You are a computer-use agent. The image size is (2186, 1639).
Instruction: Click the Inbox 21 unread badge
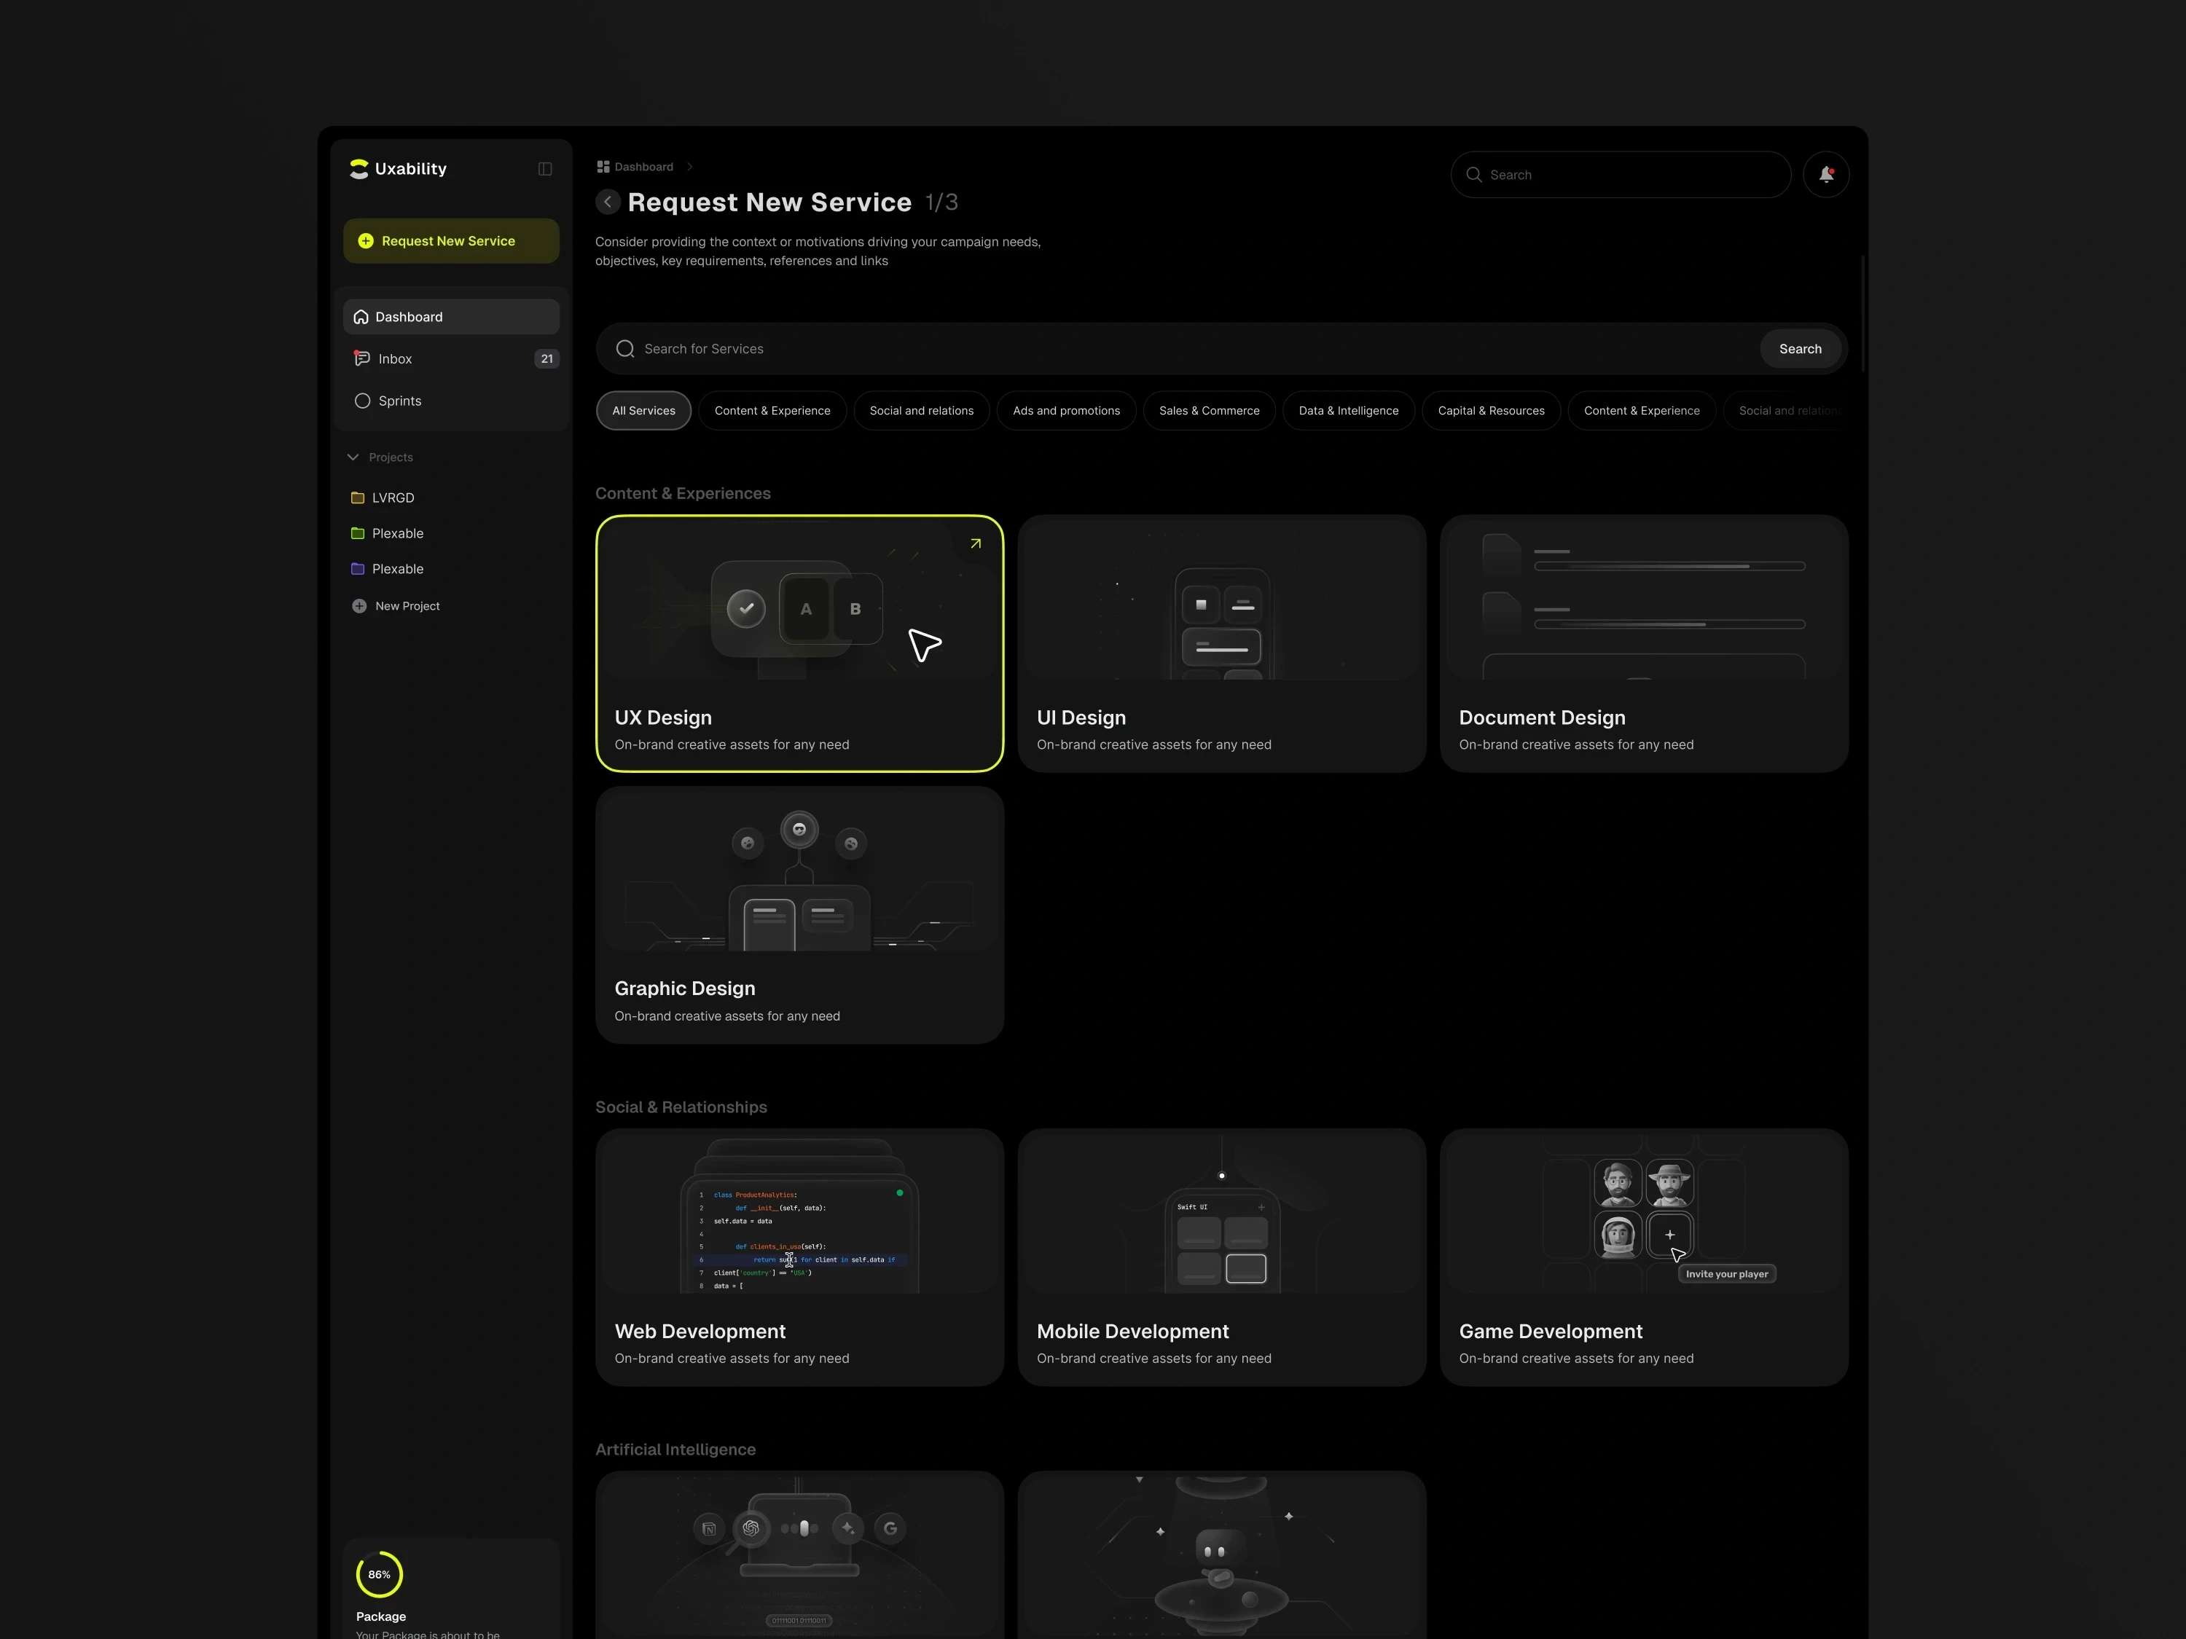click(546, 358)
